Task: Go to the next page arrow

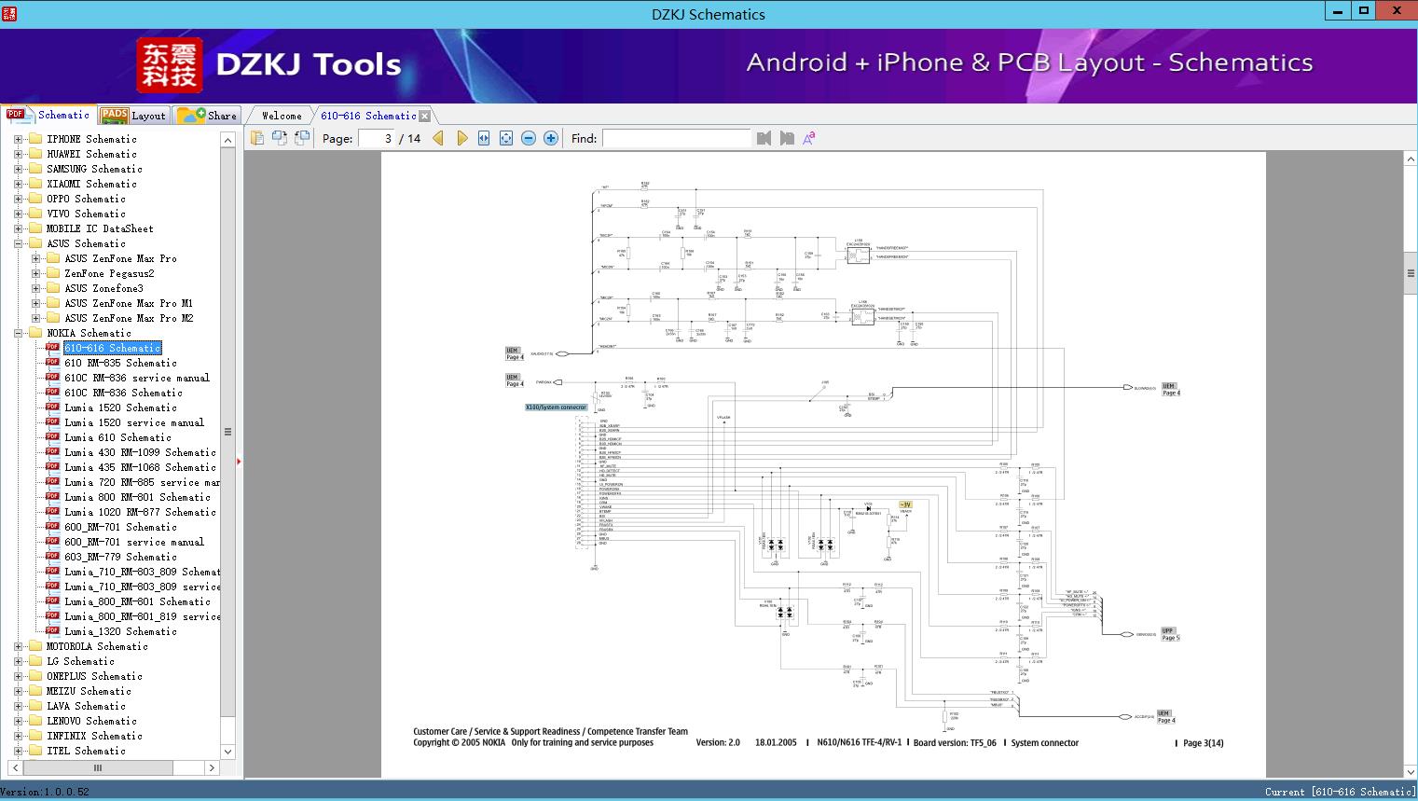Action: [461, 138]
